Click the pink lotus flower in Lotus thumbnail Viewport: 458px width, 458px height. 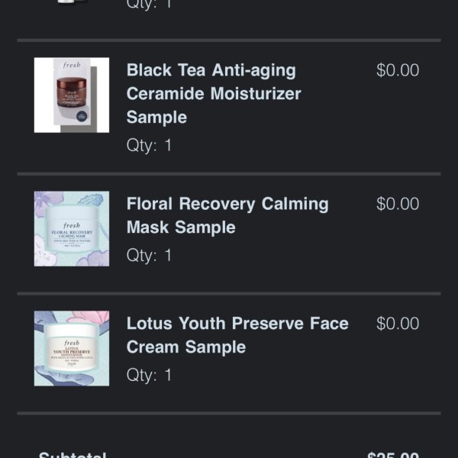[x=89, y=318]
